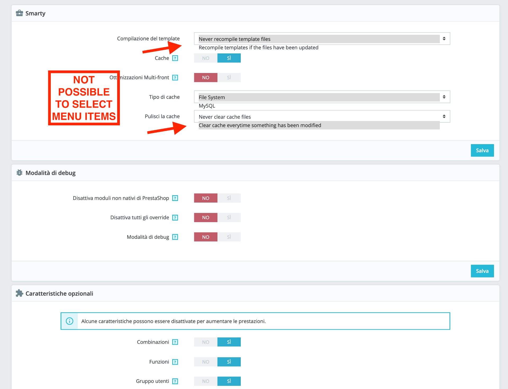
Task: Click Salva in the Smarty panel
Action: (482, 150)
